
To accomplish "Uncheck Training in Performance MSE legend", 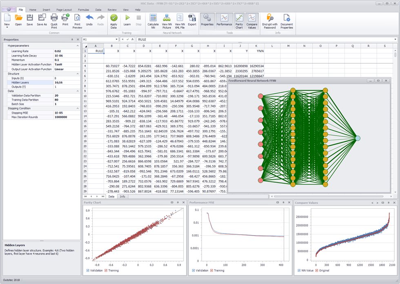I will [211, 270].
